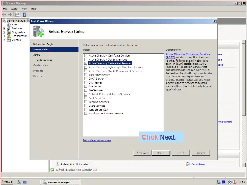Open the More about server roles link
This screenshot has height=185, width=247.
[x=97, y=140]
